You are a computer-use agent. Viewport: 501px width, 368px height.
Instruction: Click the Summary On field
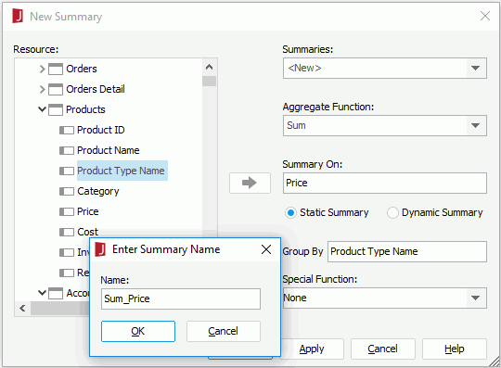[385, 183]
